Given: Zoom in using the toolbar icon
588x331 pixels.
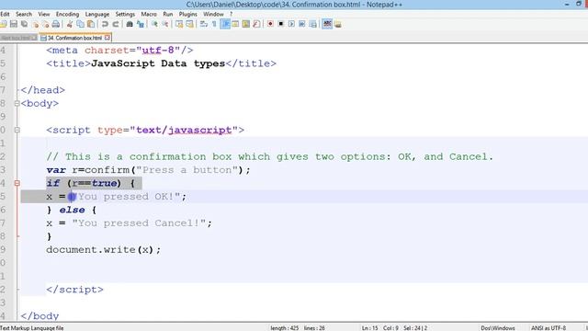Looking at the screenshot, I should 154,24.
